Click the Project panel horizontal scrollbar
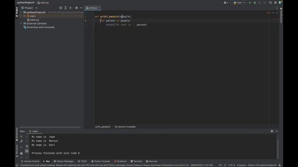 pos(50,128)
